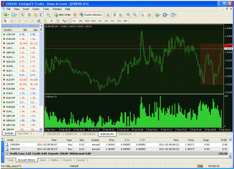Select the Crosshair tool
The height and width of the screenshot is (169, 234).
pyautogui.click(x=12, y=21)
